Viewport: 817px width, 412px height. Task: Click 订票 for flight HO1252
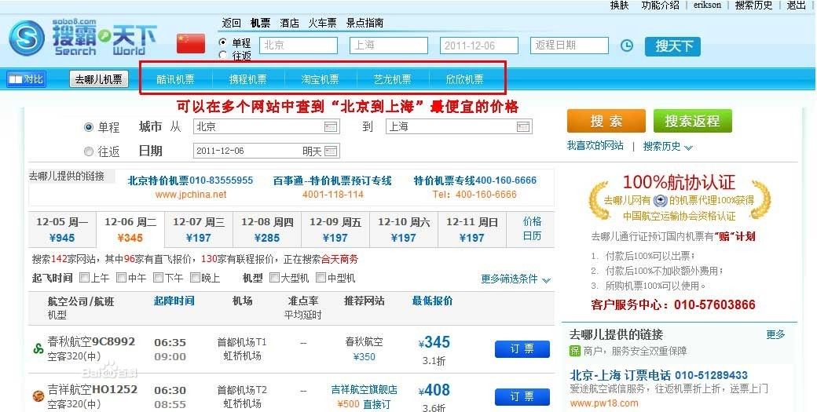(x=522, y=397)
